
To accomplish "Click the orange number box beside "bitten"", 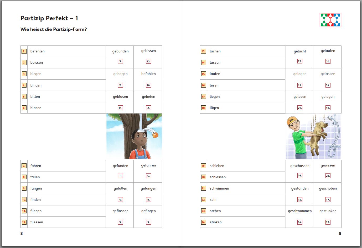I will pos(24,96).
